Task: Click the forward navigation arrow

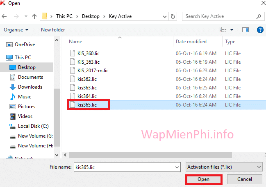Action: (16, 16)
